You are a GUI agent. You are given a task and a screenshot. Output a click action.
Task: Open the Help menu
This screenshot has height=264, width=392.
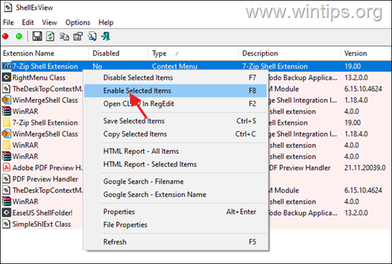point(106,23)
